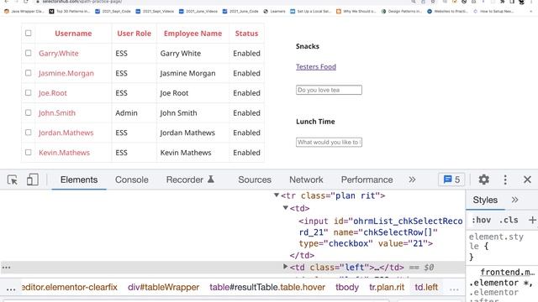
Task: Open the Joe.Root username link
Action: tap(53, 93)
